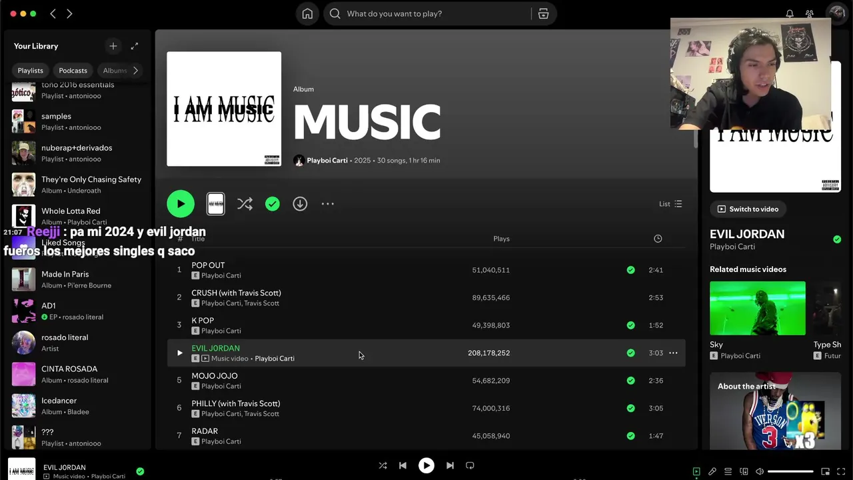
Task: Click Playboi Carti under EVIL JORDAN in panel
Action: 732,247
